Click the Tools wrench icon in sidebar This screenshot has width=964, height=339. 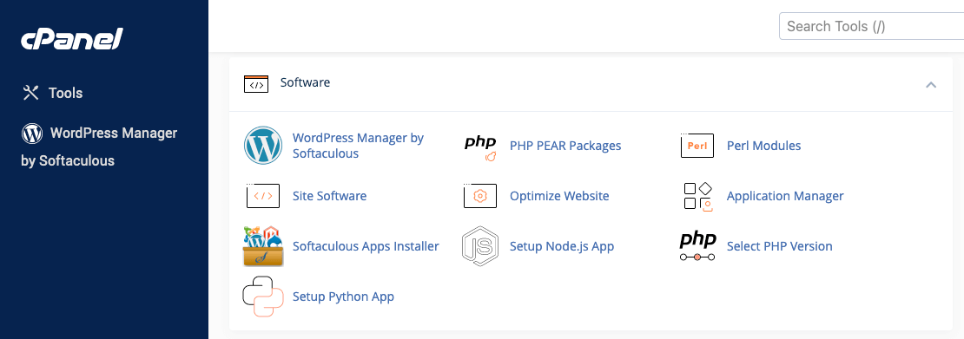pyautogui.click(x=30, y=93)
